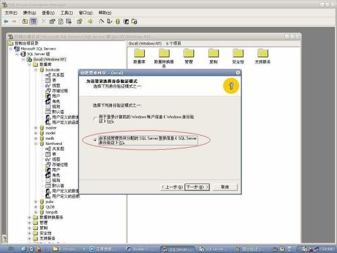Click the 下一步 (Next) button

point(197,187)
